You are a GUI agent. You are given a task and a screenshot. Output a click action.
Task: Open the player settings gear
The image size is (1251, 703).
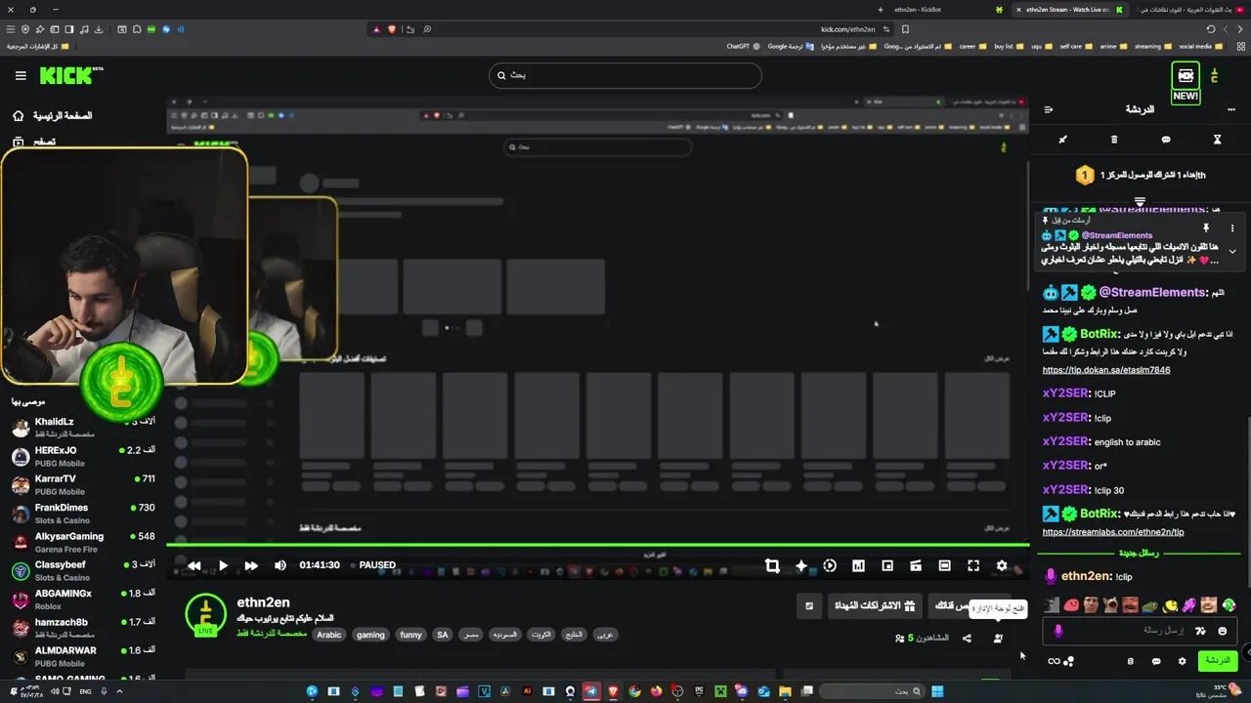click(1002, 565)
